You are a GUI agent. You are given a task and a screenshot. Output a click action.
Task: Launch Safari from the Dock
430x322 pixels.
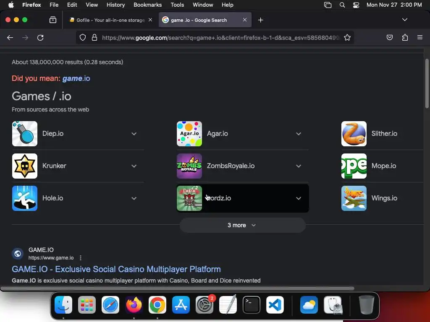(110, 305)
